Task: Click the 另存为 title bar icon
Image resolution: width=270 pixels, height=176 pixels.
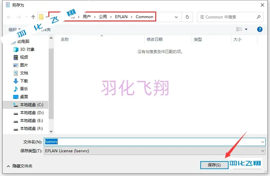Action: 8,5
